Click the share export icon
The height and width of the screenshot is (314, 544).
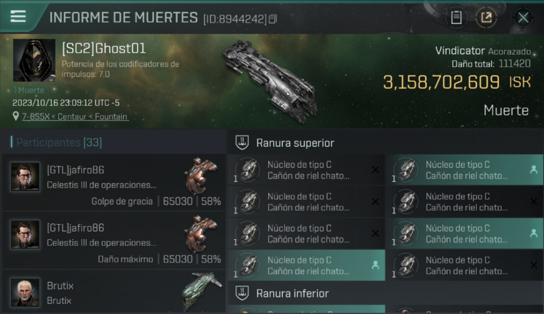pos(486,18)
